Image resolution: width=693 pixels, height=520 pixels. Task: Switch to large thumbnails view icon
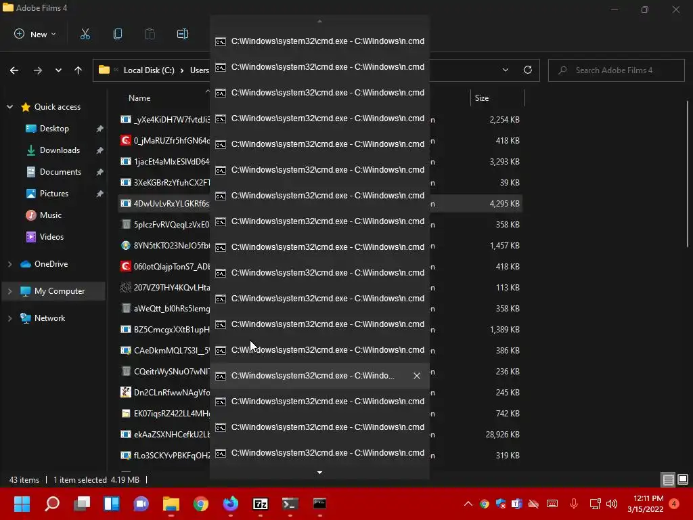click(683, 479)
